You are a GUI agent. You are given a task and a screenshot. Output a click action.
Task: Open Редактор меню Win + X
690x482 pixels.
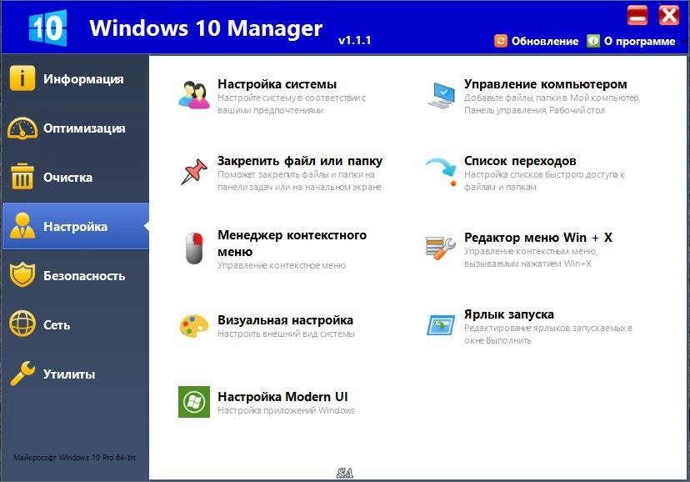(538, 238)
